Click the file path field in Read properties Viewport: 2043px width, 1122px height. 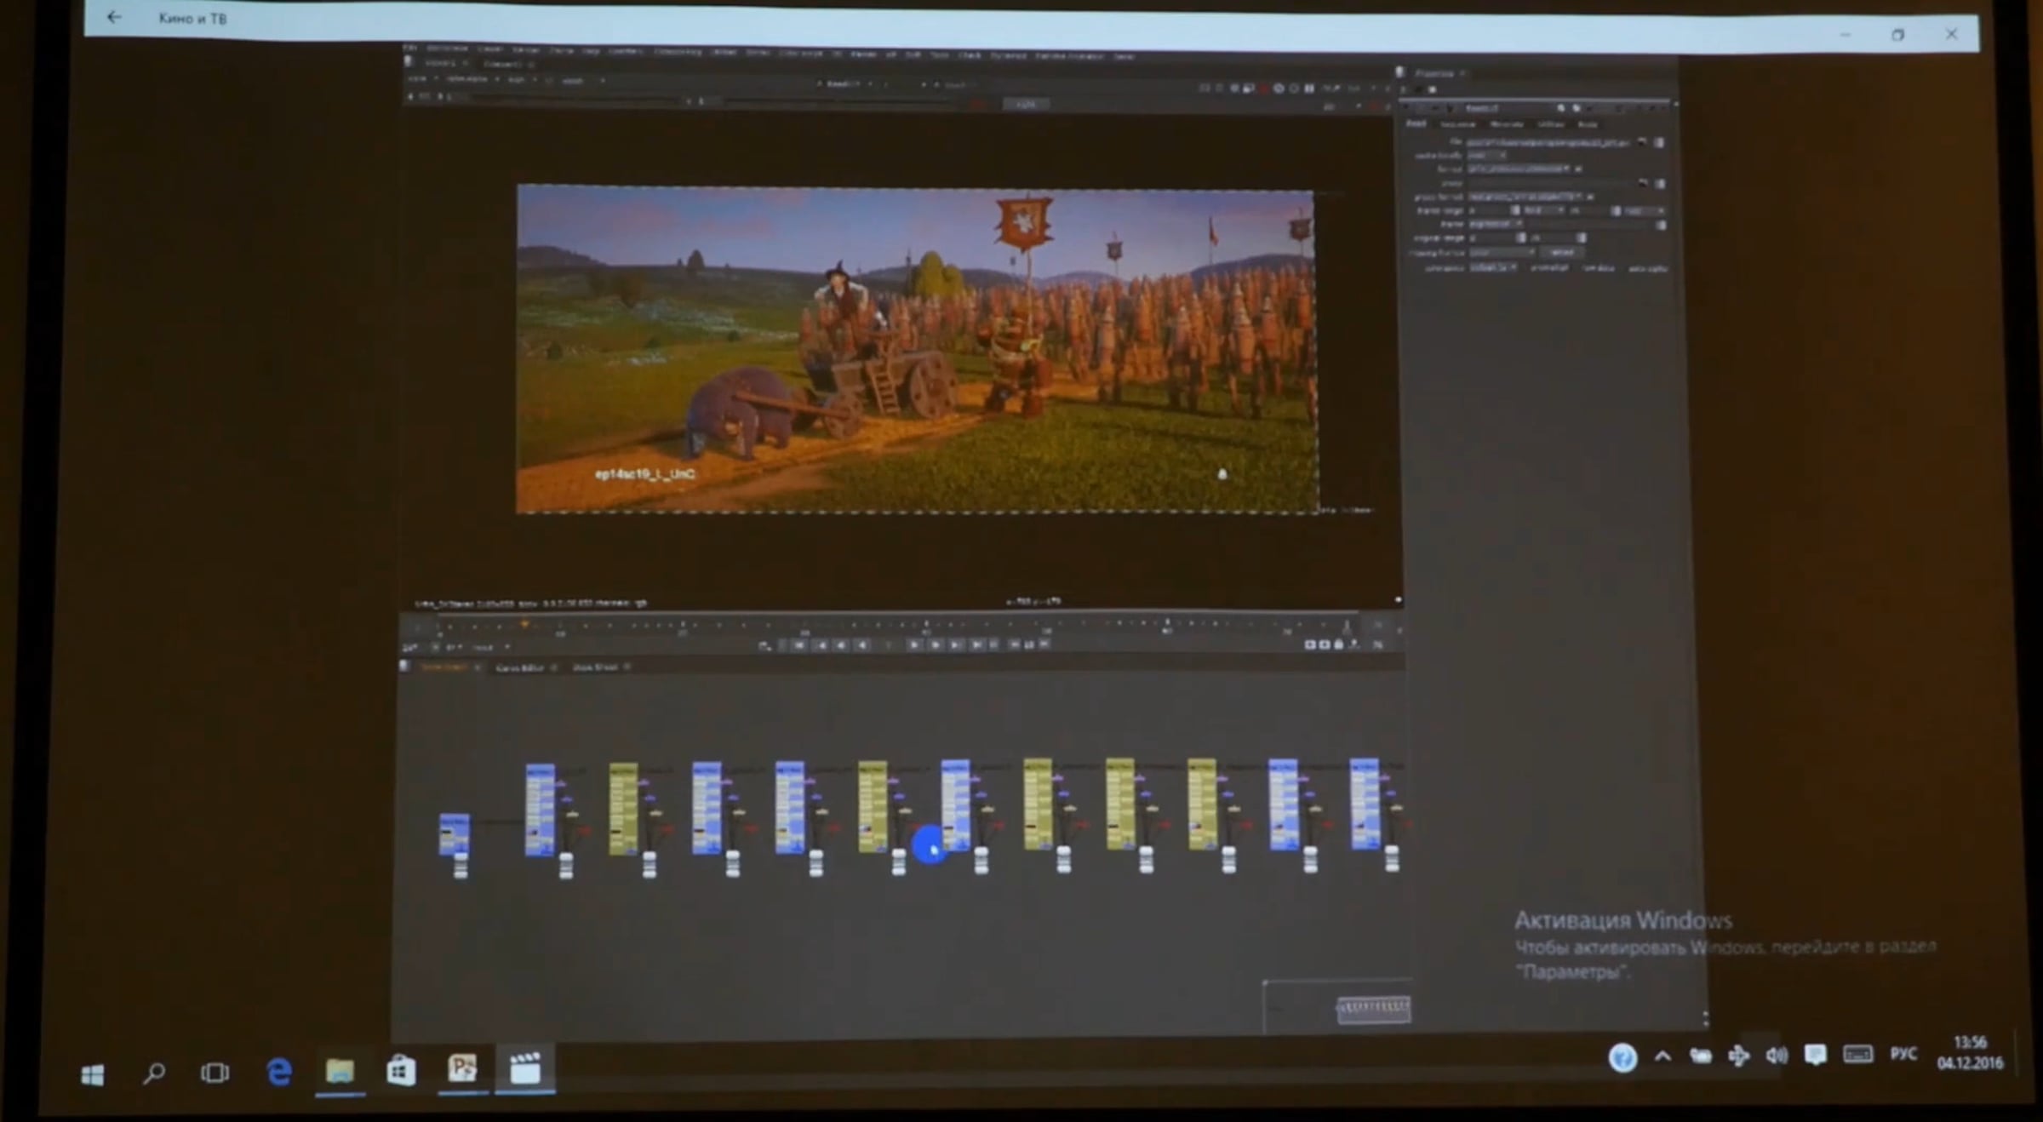(x=1548, y=142)
